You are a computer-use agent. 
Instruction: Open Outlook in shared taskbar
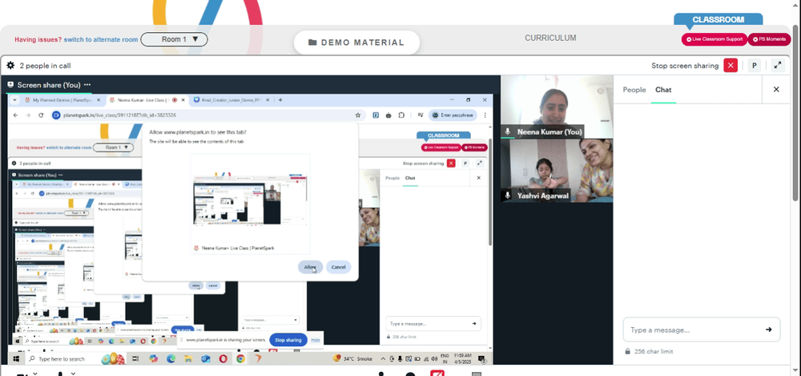point(205,359)
